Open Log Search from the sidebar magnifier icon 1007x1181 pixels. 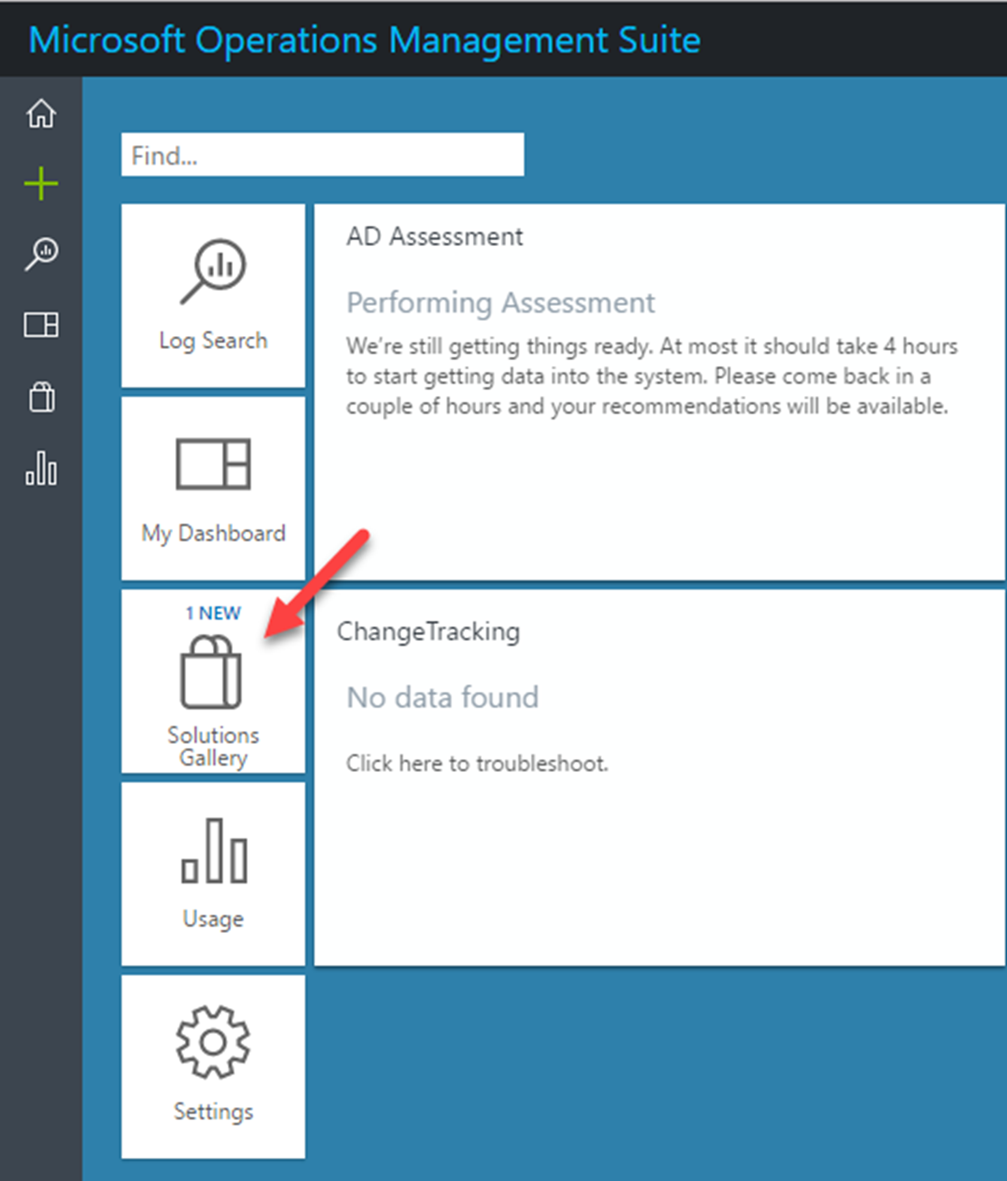tap(42, 253)
